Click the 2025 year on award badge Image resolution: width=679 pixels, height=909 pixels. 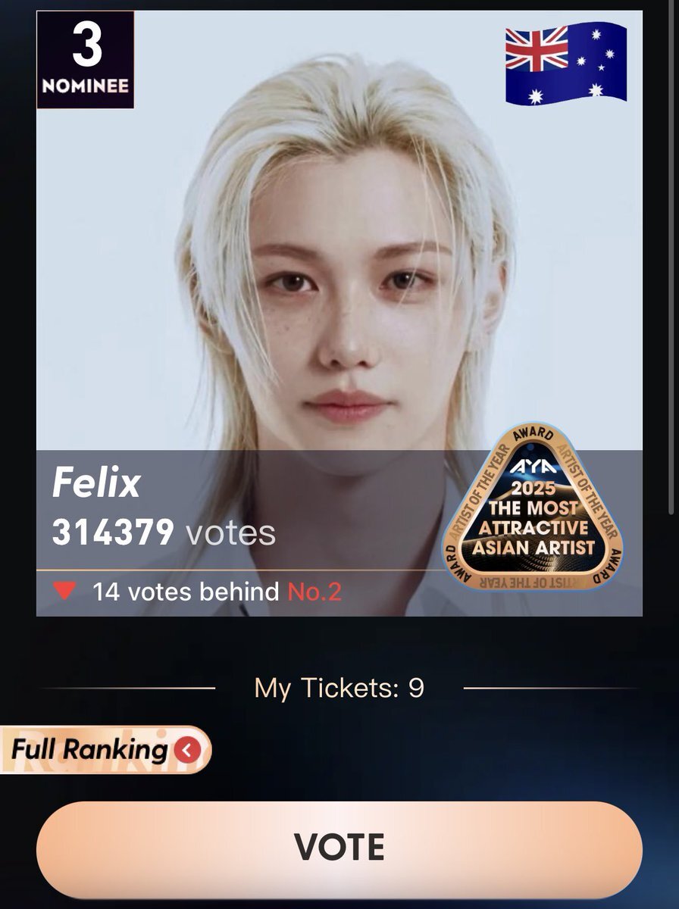click(x=533, y=490)
